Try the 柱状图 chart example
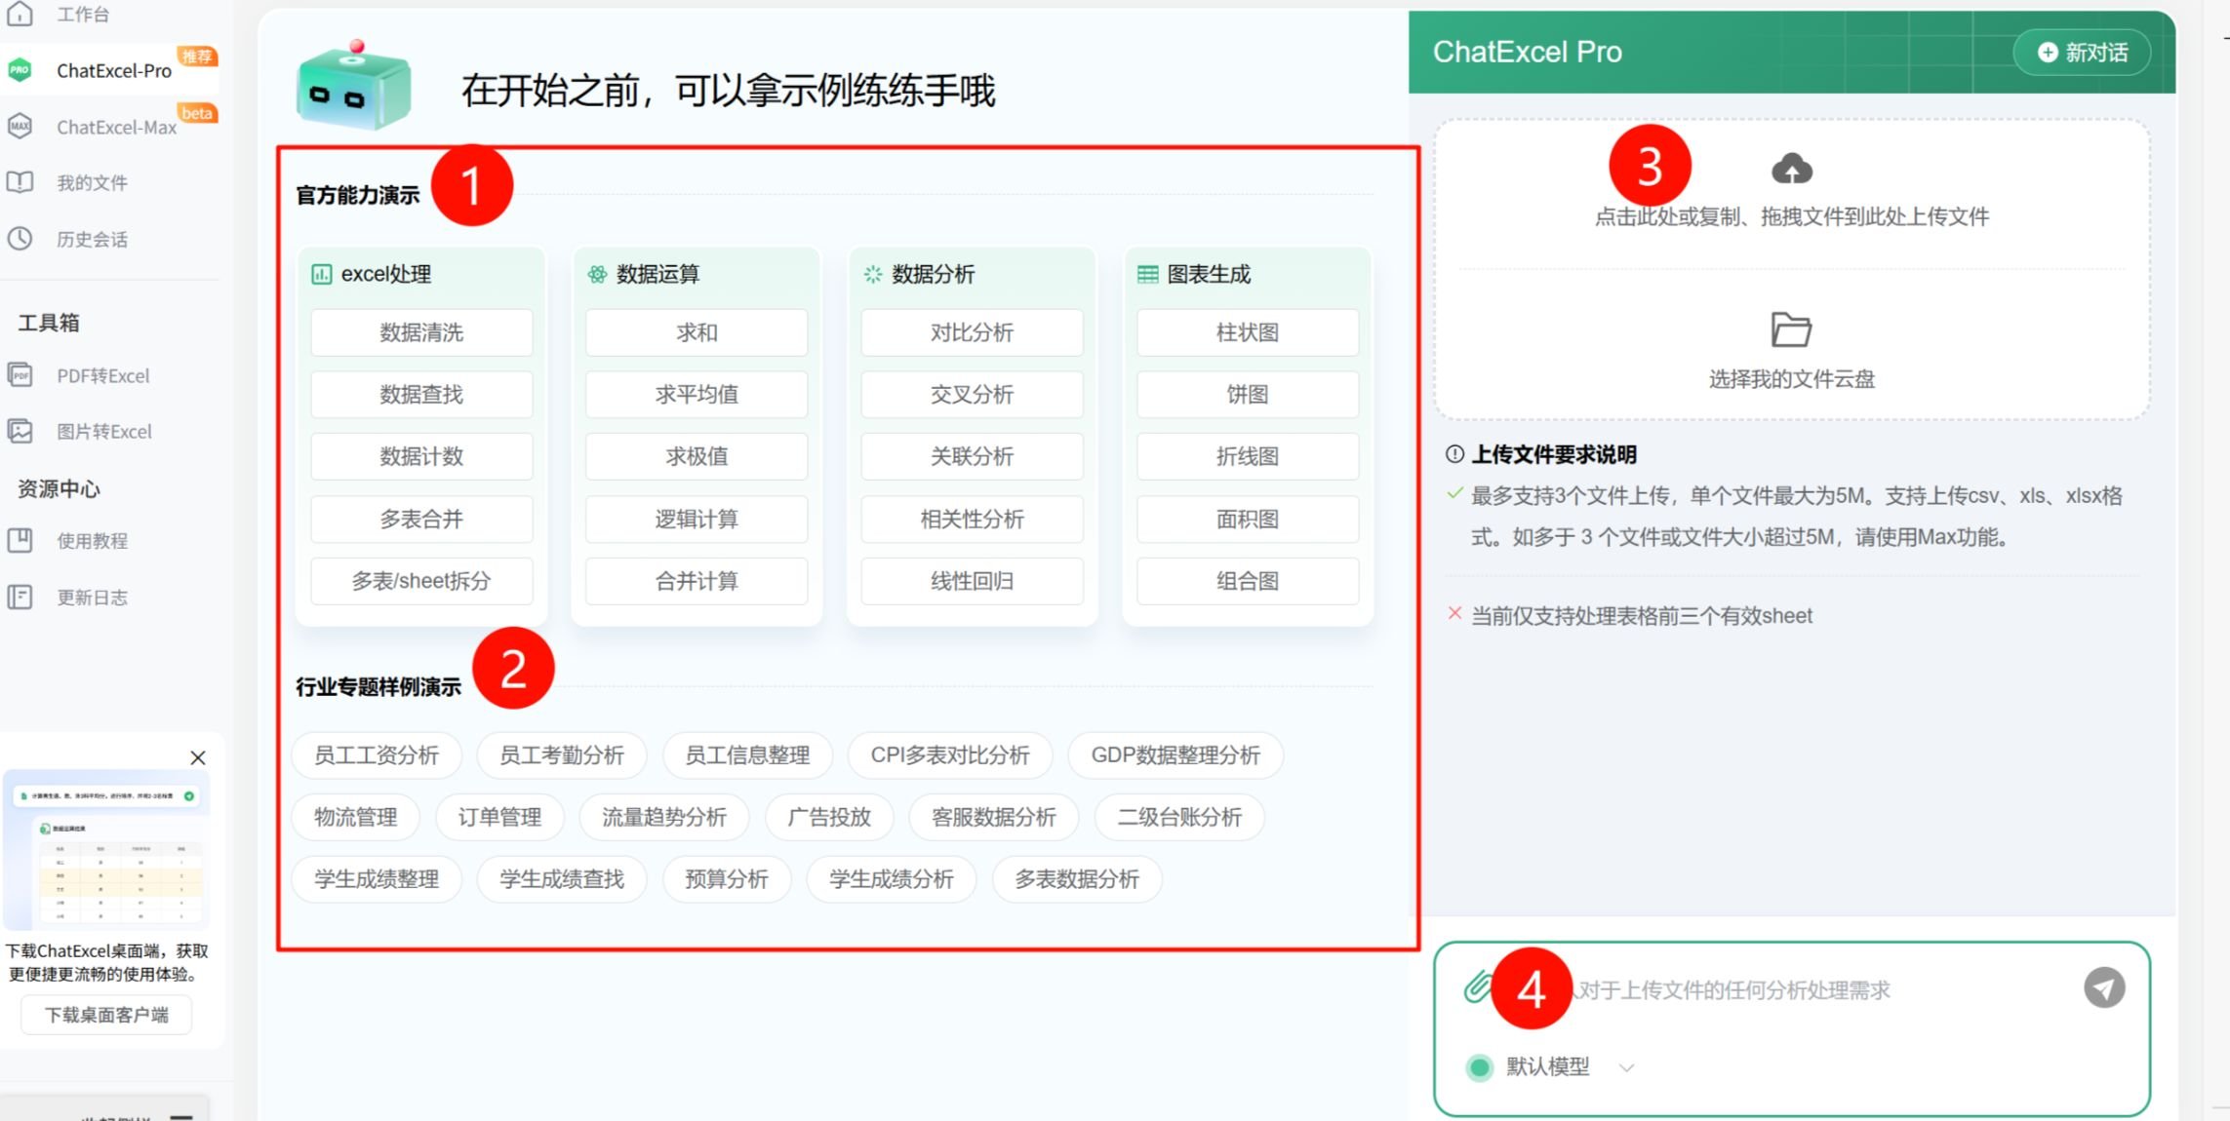The height and width of the screenshot is (1121, 2230). [x=1248, y=332]
